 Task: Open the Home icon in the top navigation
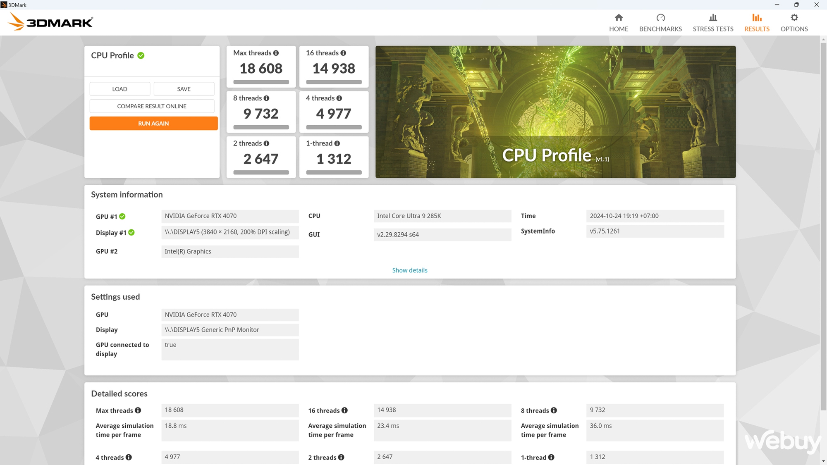(x=619, y=17)
